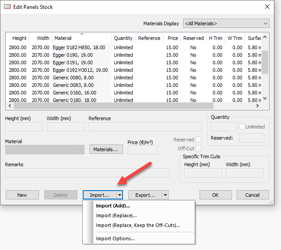The height and width of the screenshot is (250, 281).
Task: Open the Export dropdown arrow
Action: click(165, 195)
